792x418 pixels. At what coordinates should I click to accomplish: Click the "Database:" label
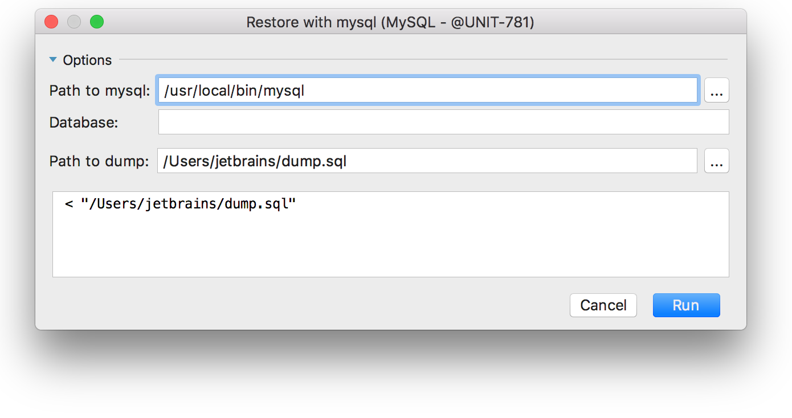(x=84, y=122)
